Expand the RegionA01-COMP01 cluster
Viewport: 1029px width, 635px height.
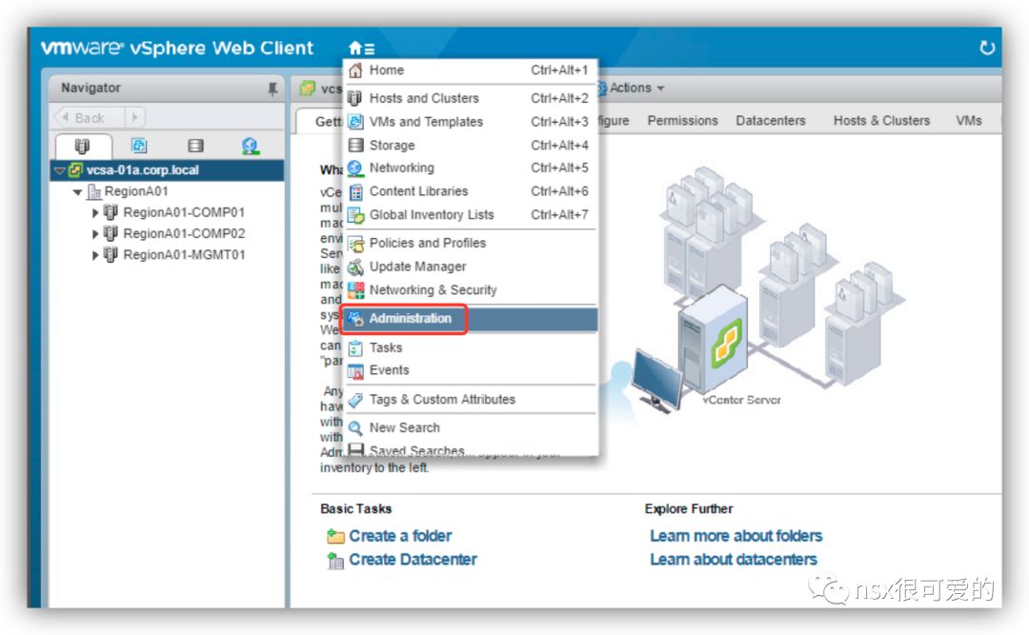click(x=95, y=213)
